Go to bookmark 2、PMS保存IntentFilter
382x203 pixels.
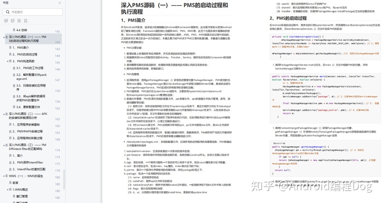[28, 162]
